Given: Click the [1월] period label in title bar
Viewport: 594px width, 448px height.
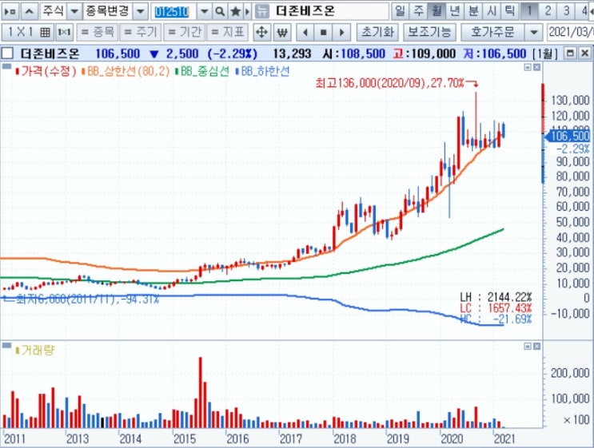Looking at the screenshot, I should click(x=545, y=54).
